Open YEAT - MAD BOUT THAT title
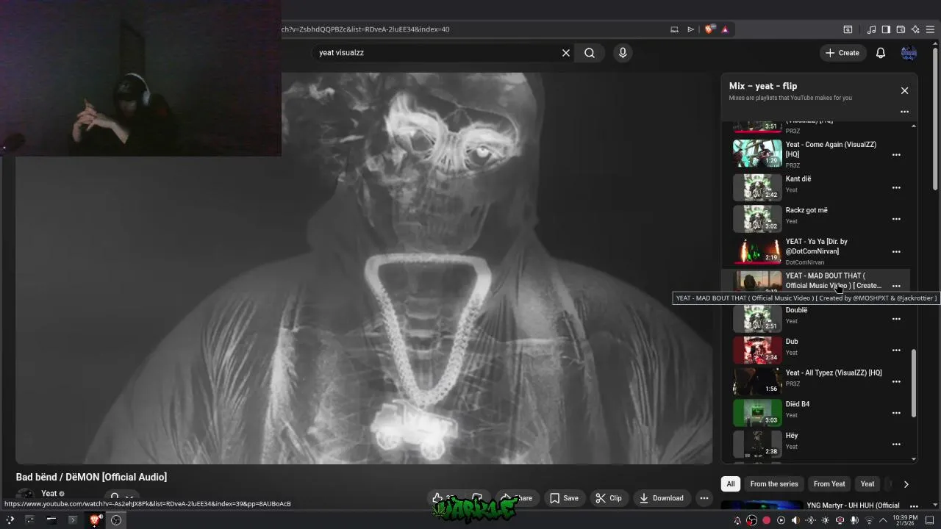 click(833, 281)
